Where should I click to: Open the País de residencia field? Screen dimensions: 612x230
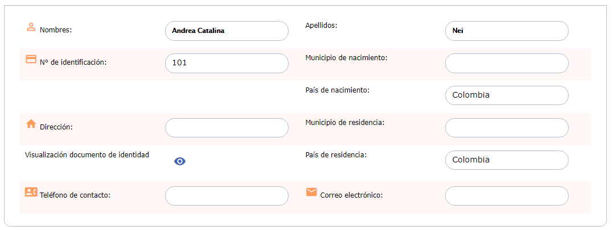(507, 160)
